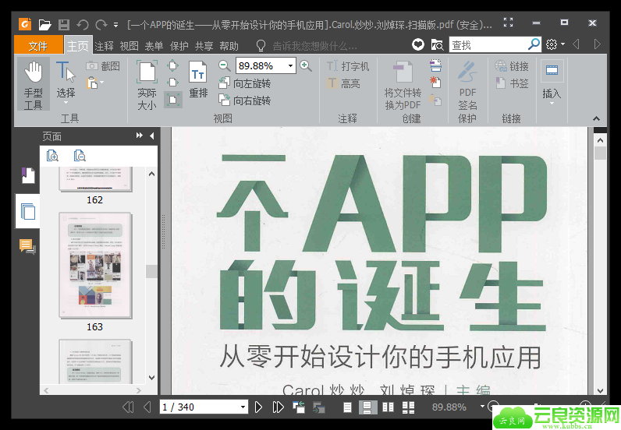
Task: Click the scanner create-PDF icon
Action: point(435,65)
